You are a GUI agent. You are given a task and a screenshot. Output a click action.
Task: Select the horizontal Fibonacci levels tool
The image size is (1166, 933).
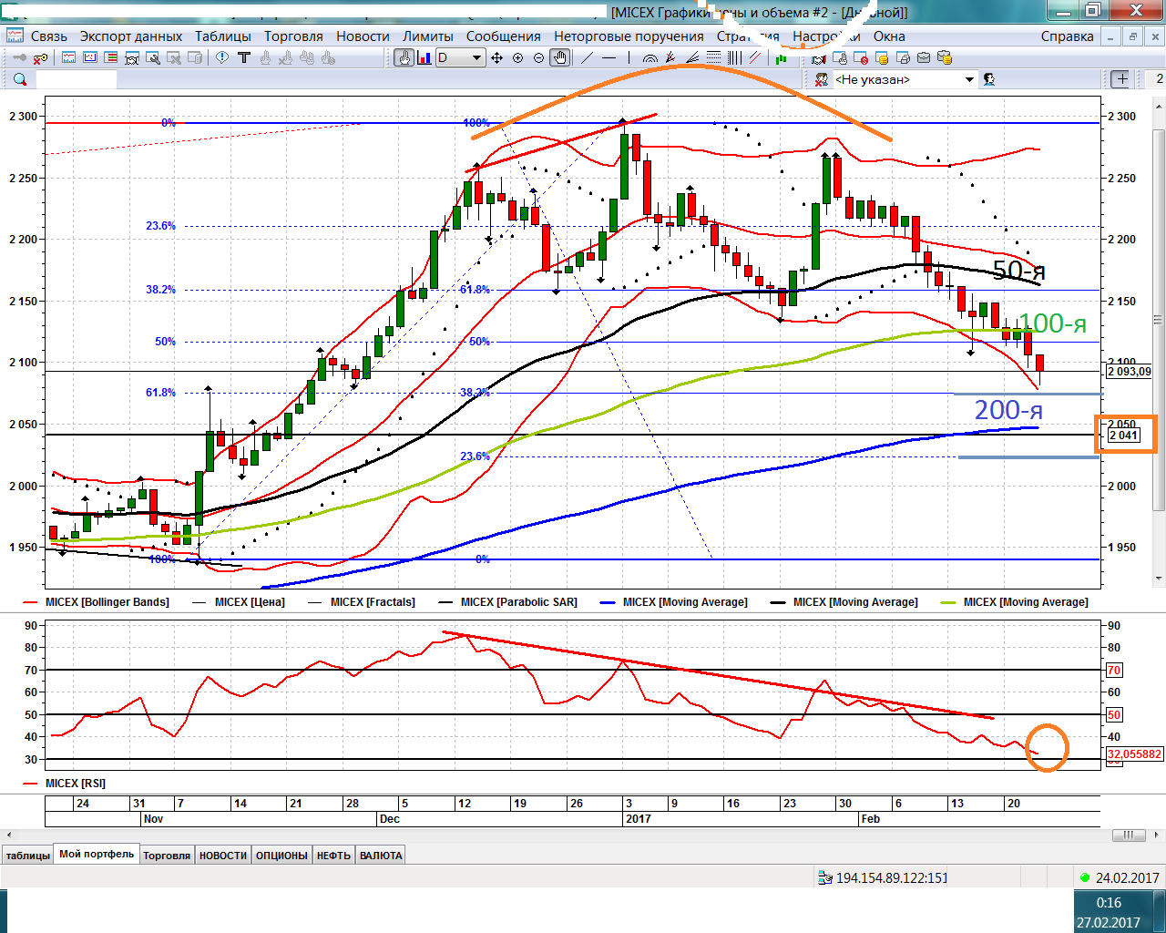pos(713,57)
